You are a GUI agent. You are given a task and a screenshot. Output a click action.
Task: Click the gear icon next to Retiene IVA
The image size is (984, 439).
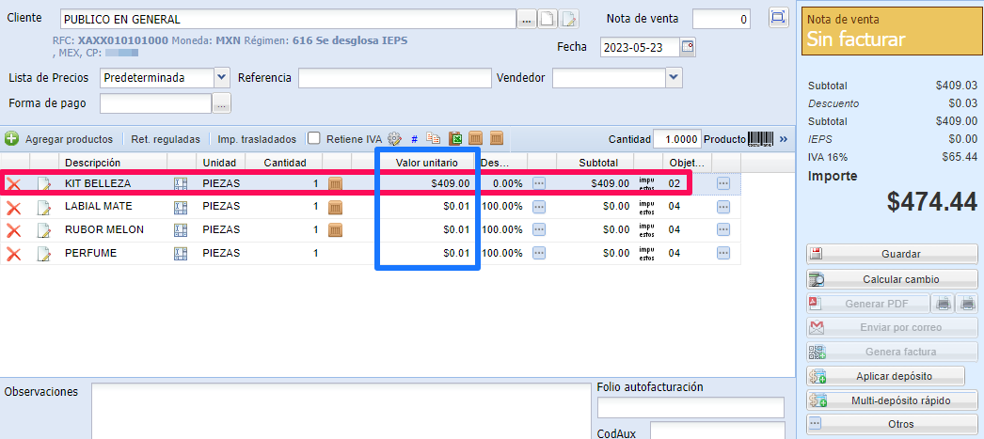pyautogui.click(x=394, y=138)
